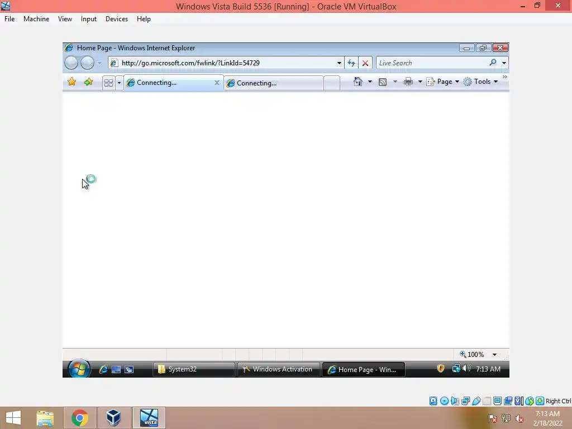The height and width of the screenshot is (429, 572).
Task: Click the RSS feeds icon
Action: click(382, 82)
